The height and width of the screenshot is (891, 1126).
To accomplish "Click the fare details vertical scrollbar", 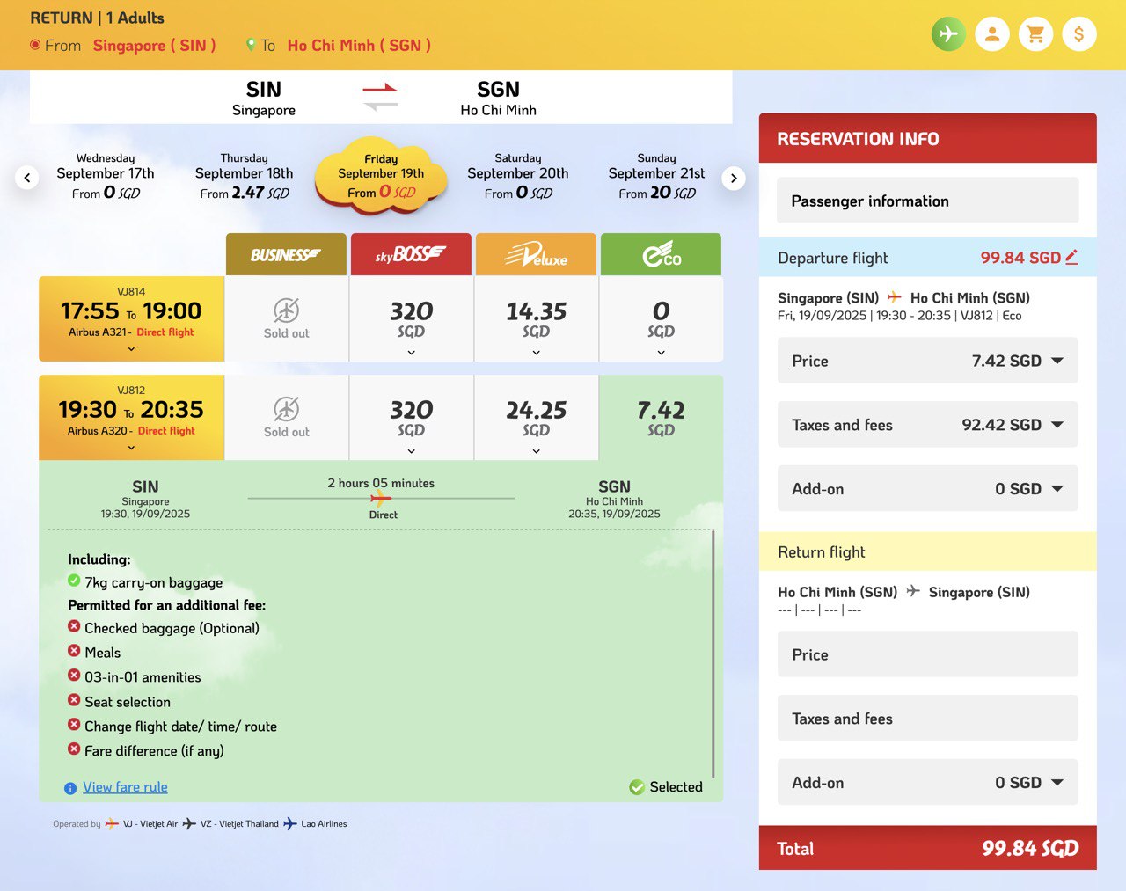I will 713,654.
